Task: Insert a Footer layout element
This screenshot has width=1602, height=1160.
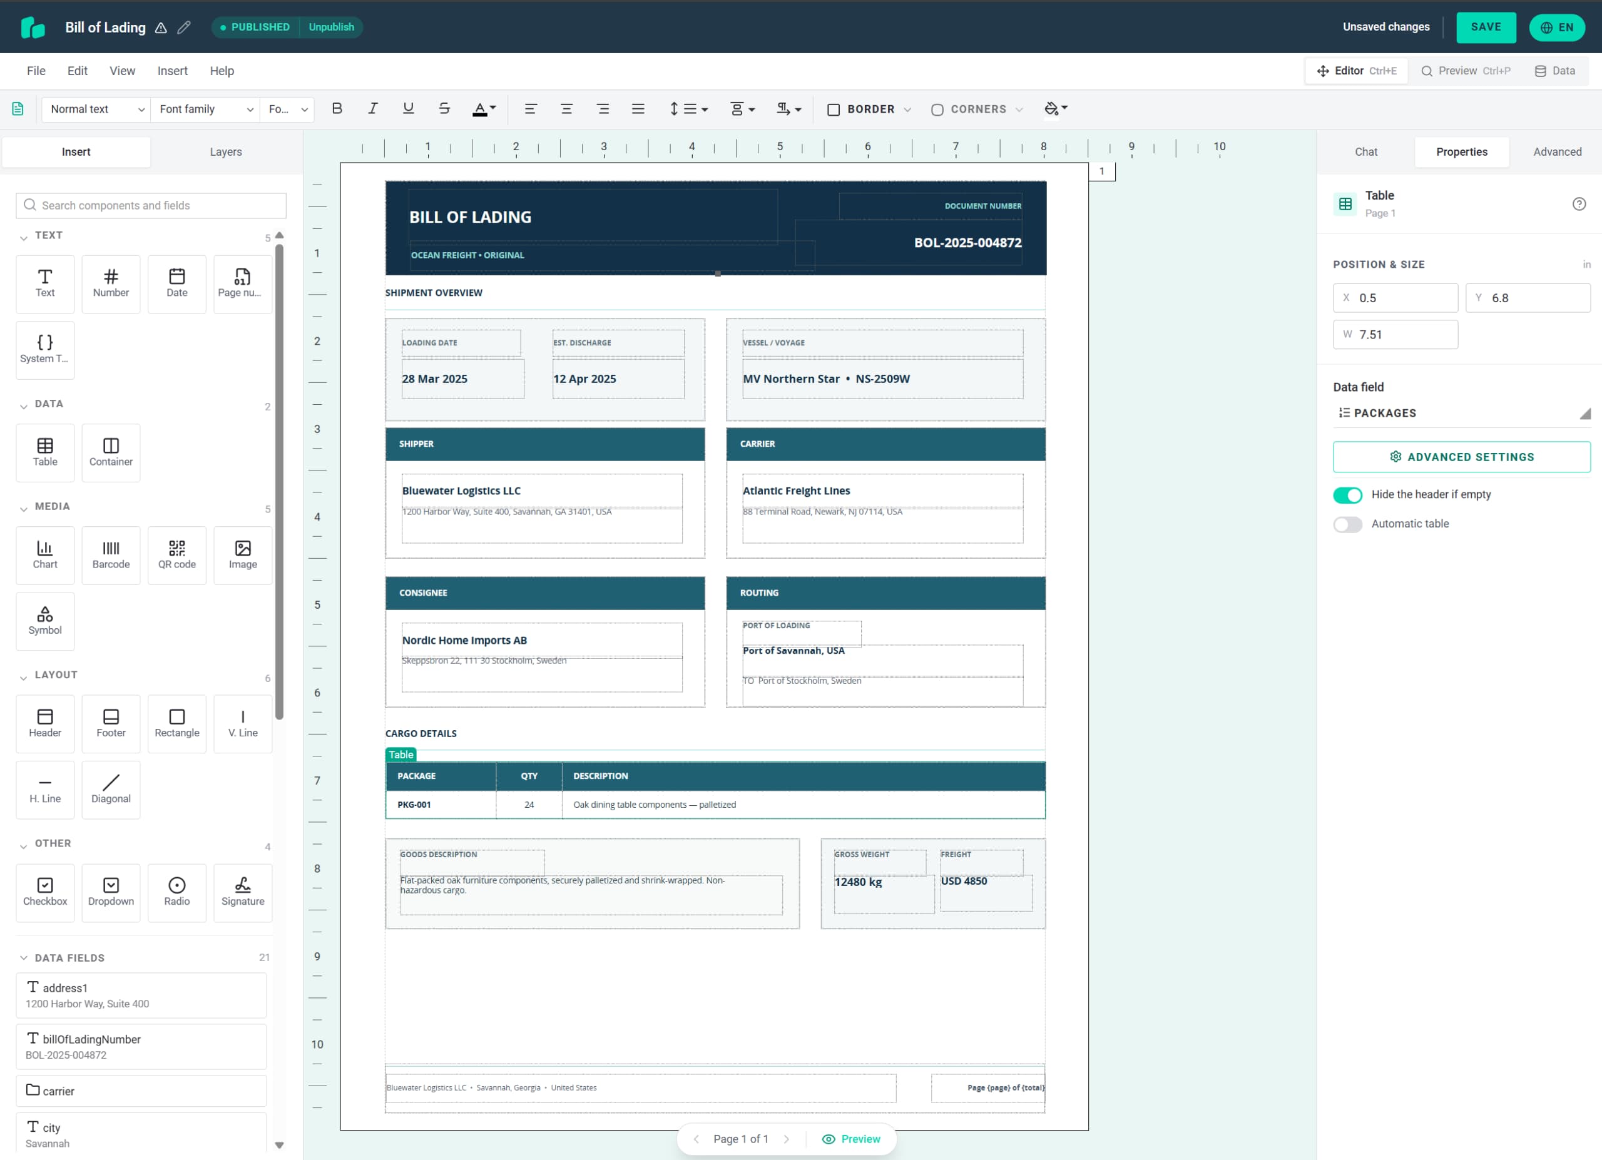Action: point(111,724)
